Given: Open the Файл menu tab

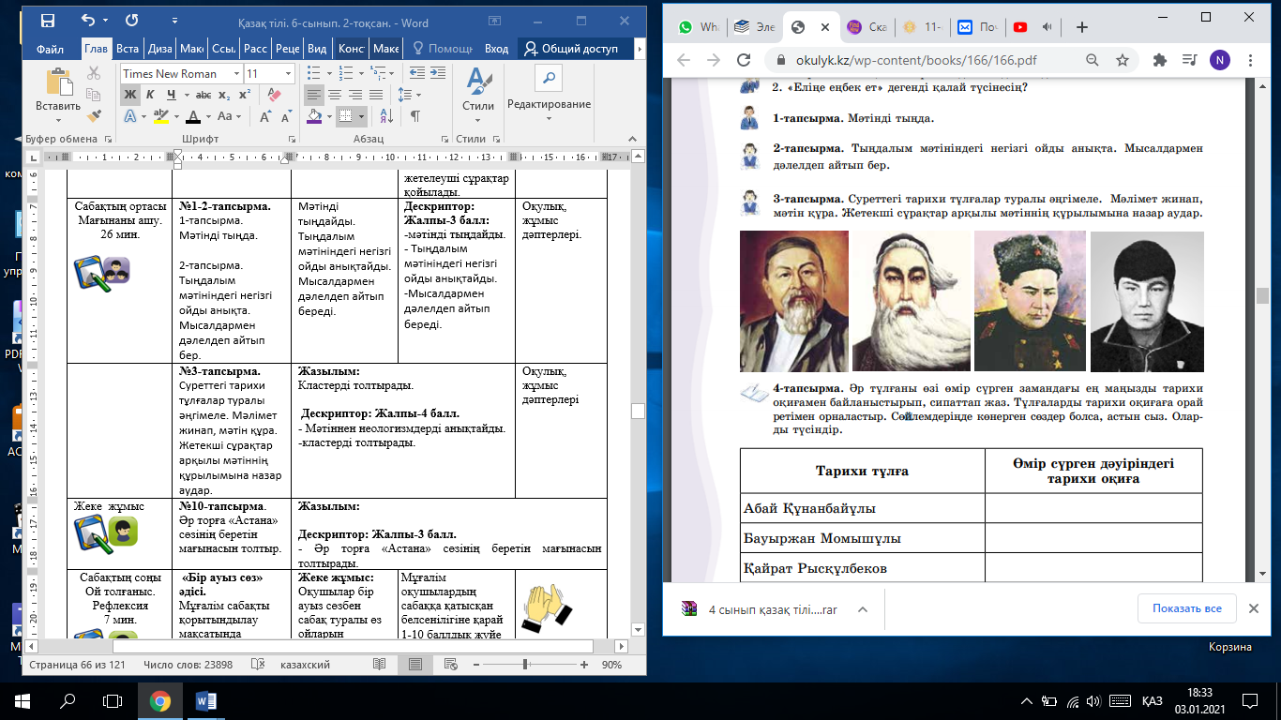Looking at the screenshot, I should coord(50,49).
